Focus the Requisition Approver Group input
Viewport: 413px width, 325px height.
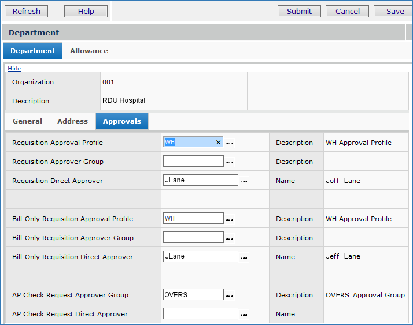click(193, 162)
